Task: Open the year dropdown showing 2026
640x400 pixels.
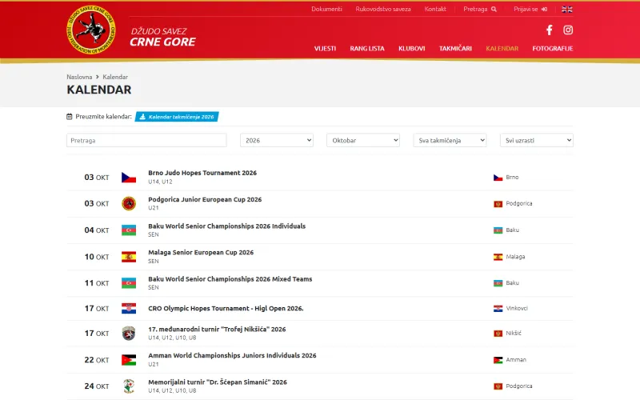Action: point(277,141)
